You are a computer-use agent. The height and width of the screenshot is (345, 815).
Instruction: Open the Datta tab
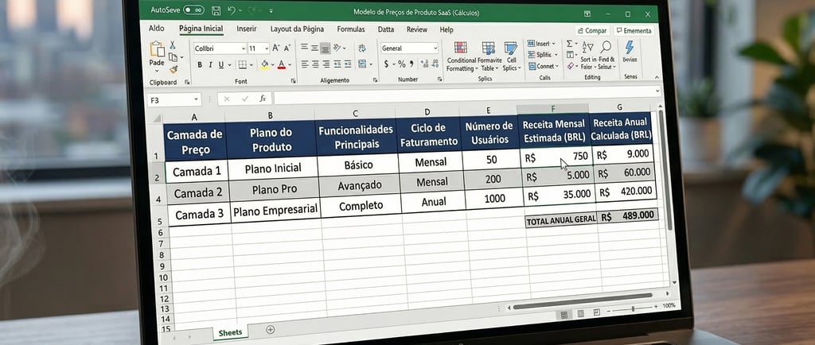386,29
